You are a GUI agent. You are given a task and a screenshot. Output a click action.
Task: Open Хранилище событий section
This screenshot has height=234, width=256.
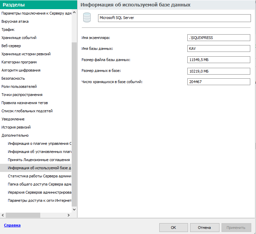tap(19, 38)
